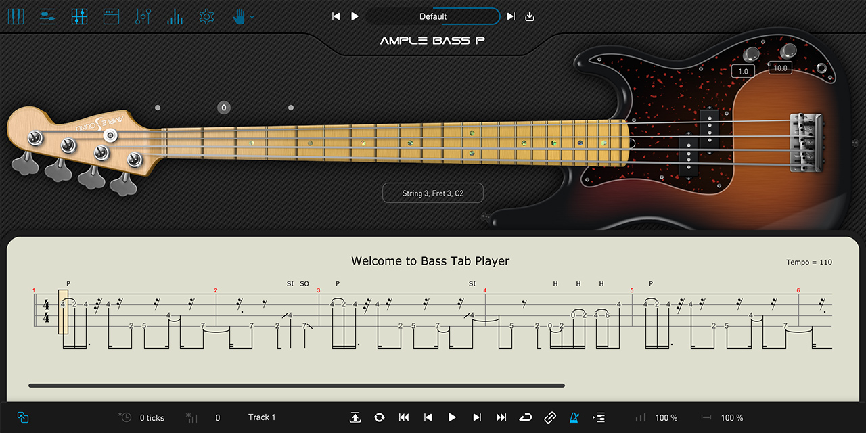This screenshot has width=866, height=433.
Task: Click the bass bridge on the body
Action: coord(806,142)
